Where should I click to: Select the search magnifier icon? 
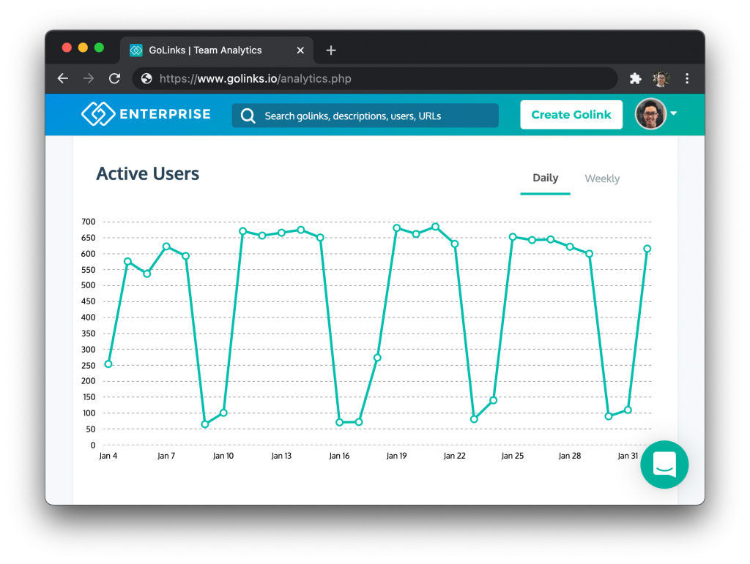coord(248,116)
